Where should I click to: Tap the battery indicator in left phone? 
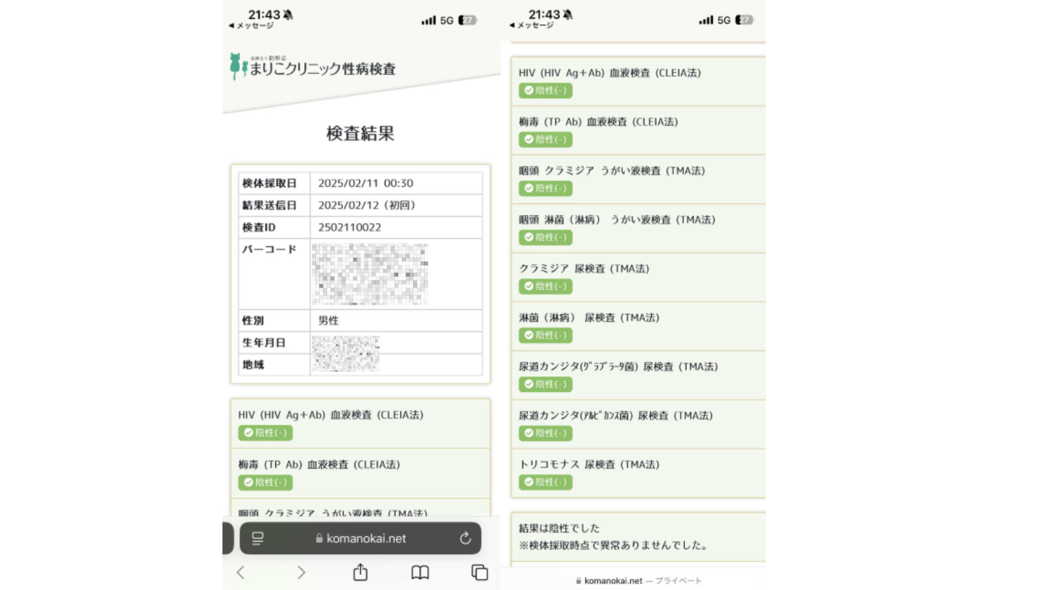point(467,20)
